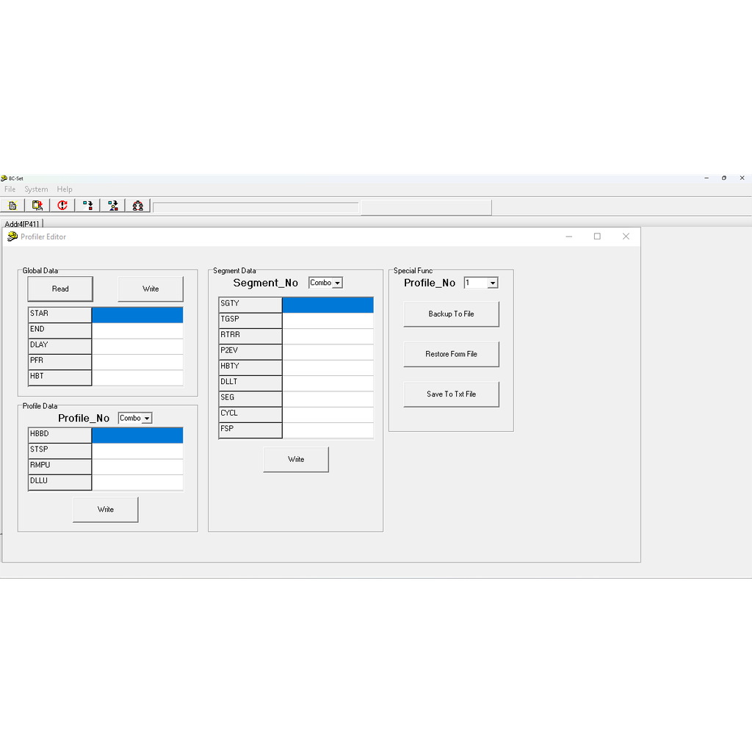Viewport: 752px width, 752px height.
Task: Click the read-device toolbar icon
Action: click(37, 205)
